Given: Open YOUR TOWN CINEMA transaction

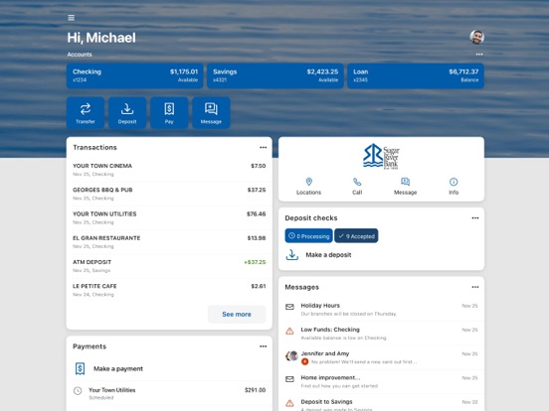Looking at the screenshot, I should 169,170.
